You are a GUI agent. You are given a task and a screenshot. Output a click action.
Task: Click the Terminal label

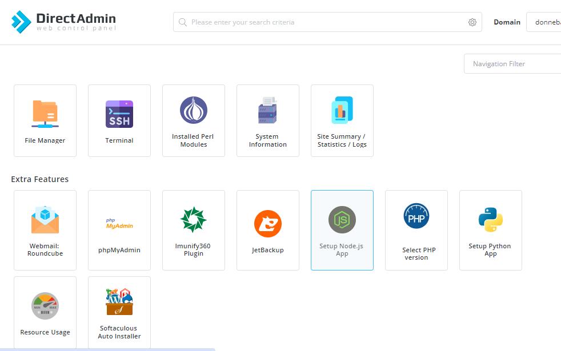click(119, 140)
